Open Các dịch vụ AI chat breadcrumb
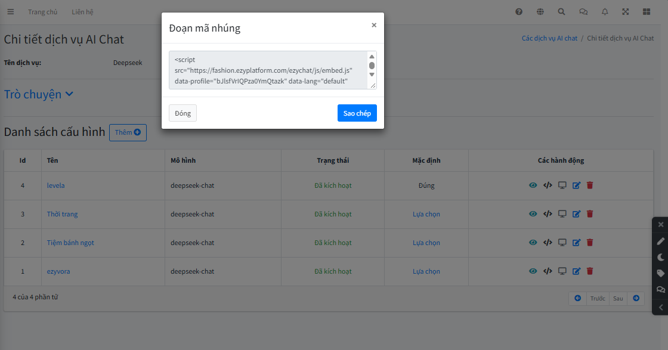Viewport: 668px width, 350px height. point(549,38)
